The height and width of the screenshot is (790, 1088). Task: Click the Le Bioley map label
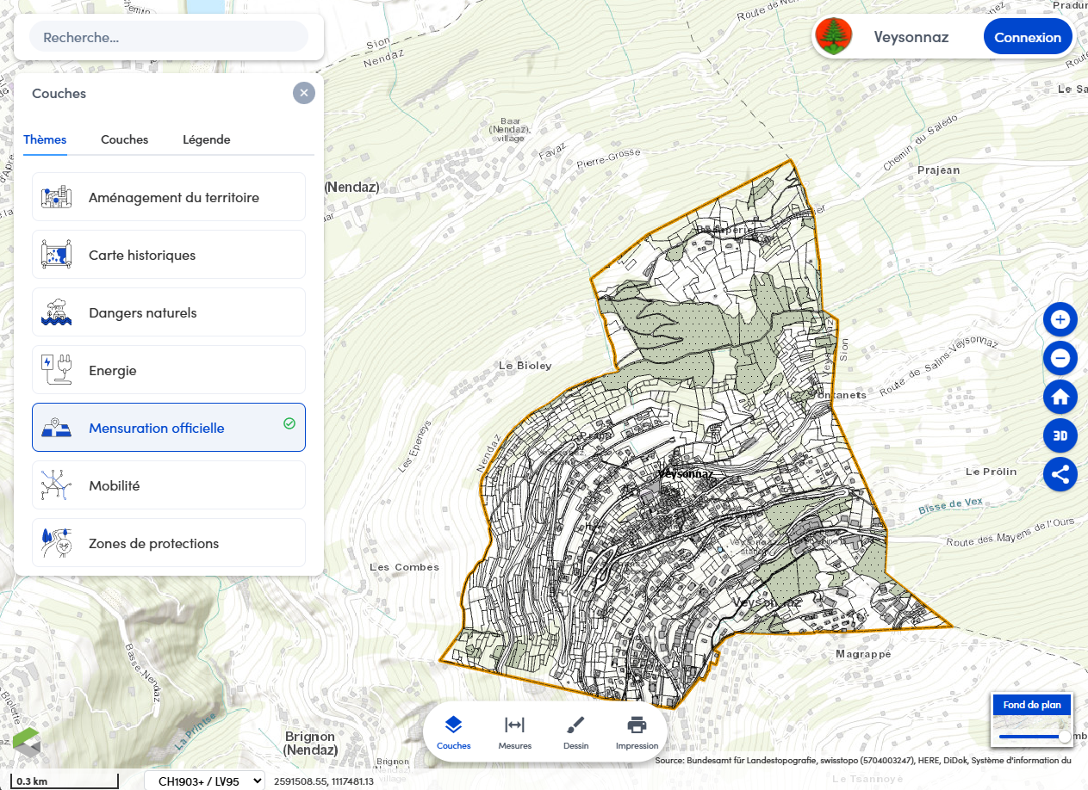pos(525,366)
